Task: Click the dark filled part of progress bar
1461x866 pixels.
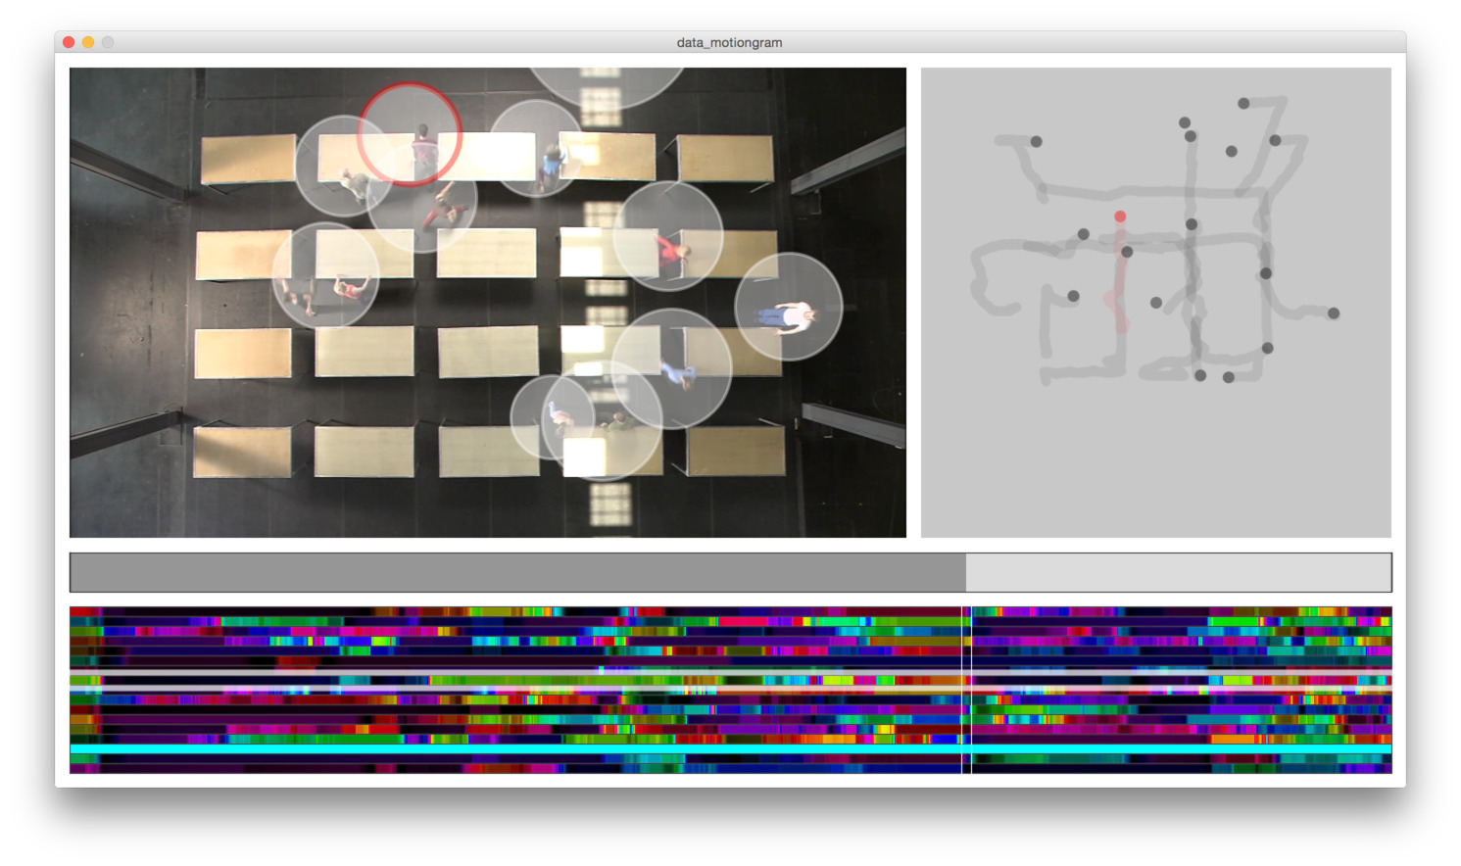Action: pos(517,572)
